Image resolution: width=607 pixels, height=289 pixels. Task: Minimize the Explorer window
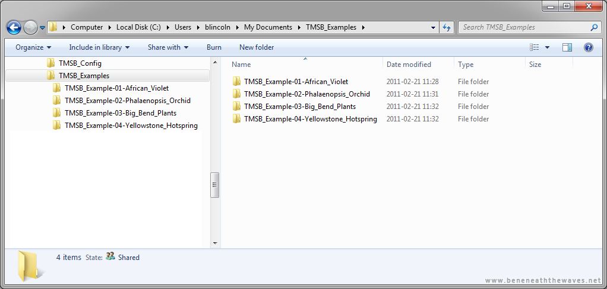click(x=551, y=6)
